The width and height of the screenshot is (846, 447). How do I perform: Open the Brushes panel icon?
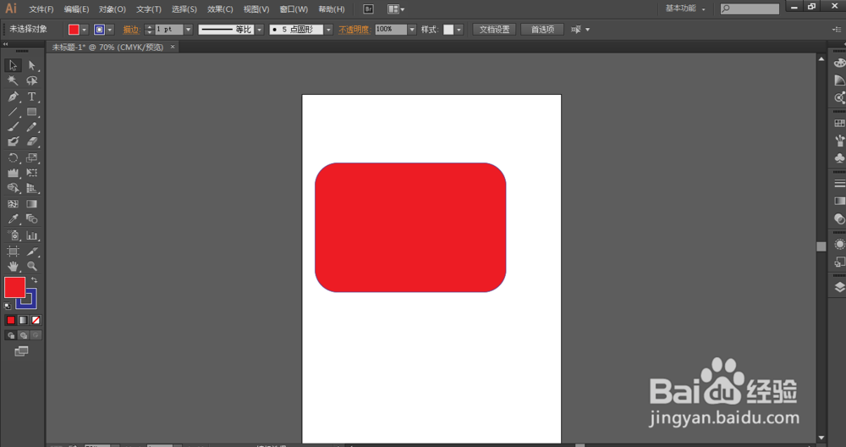(x=839, y=141)
